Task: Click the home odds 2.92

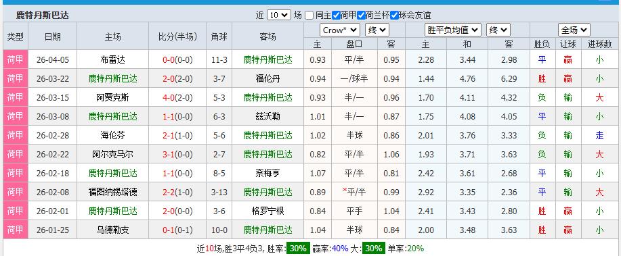Action: click(x=426, y=192)
